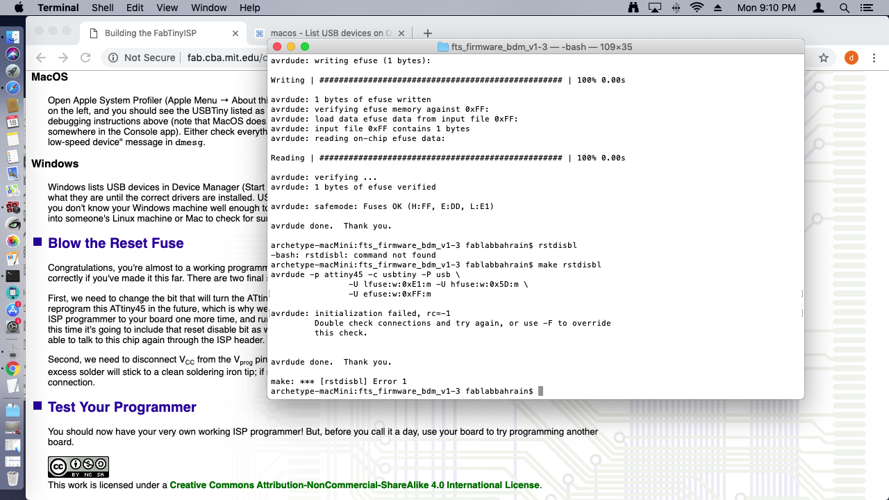Open Photos pinwheel icon in Dock
Screen dimensions: 889x500
point(13,241)
